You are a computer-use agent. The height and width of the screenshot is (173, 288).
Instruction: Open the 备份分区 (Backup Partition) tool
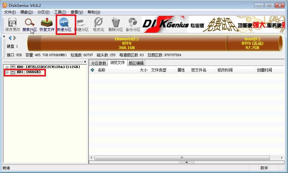[133, 25]
